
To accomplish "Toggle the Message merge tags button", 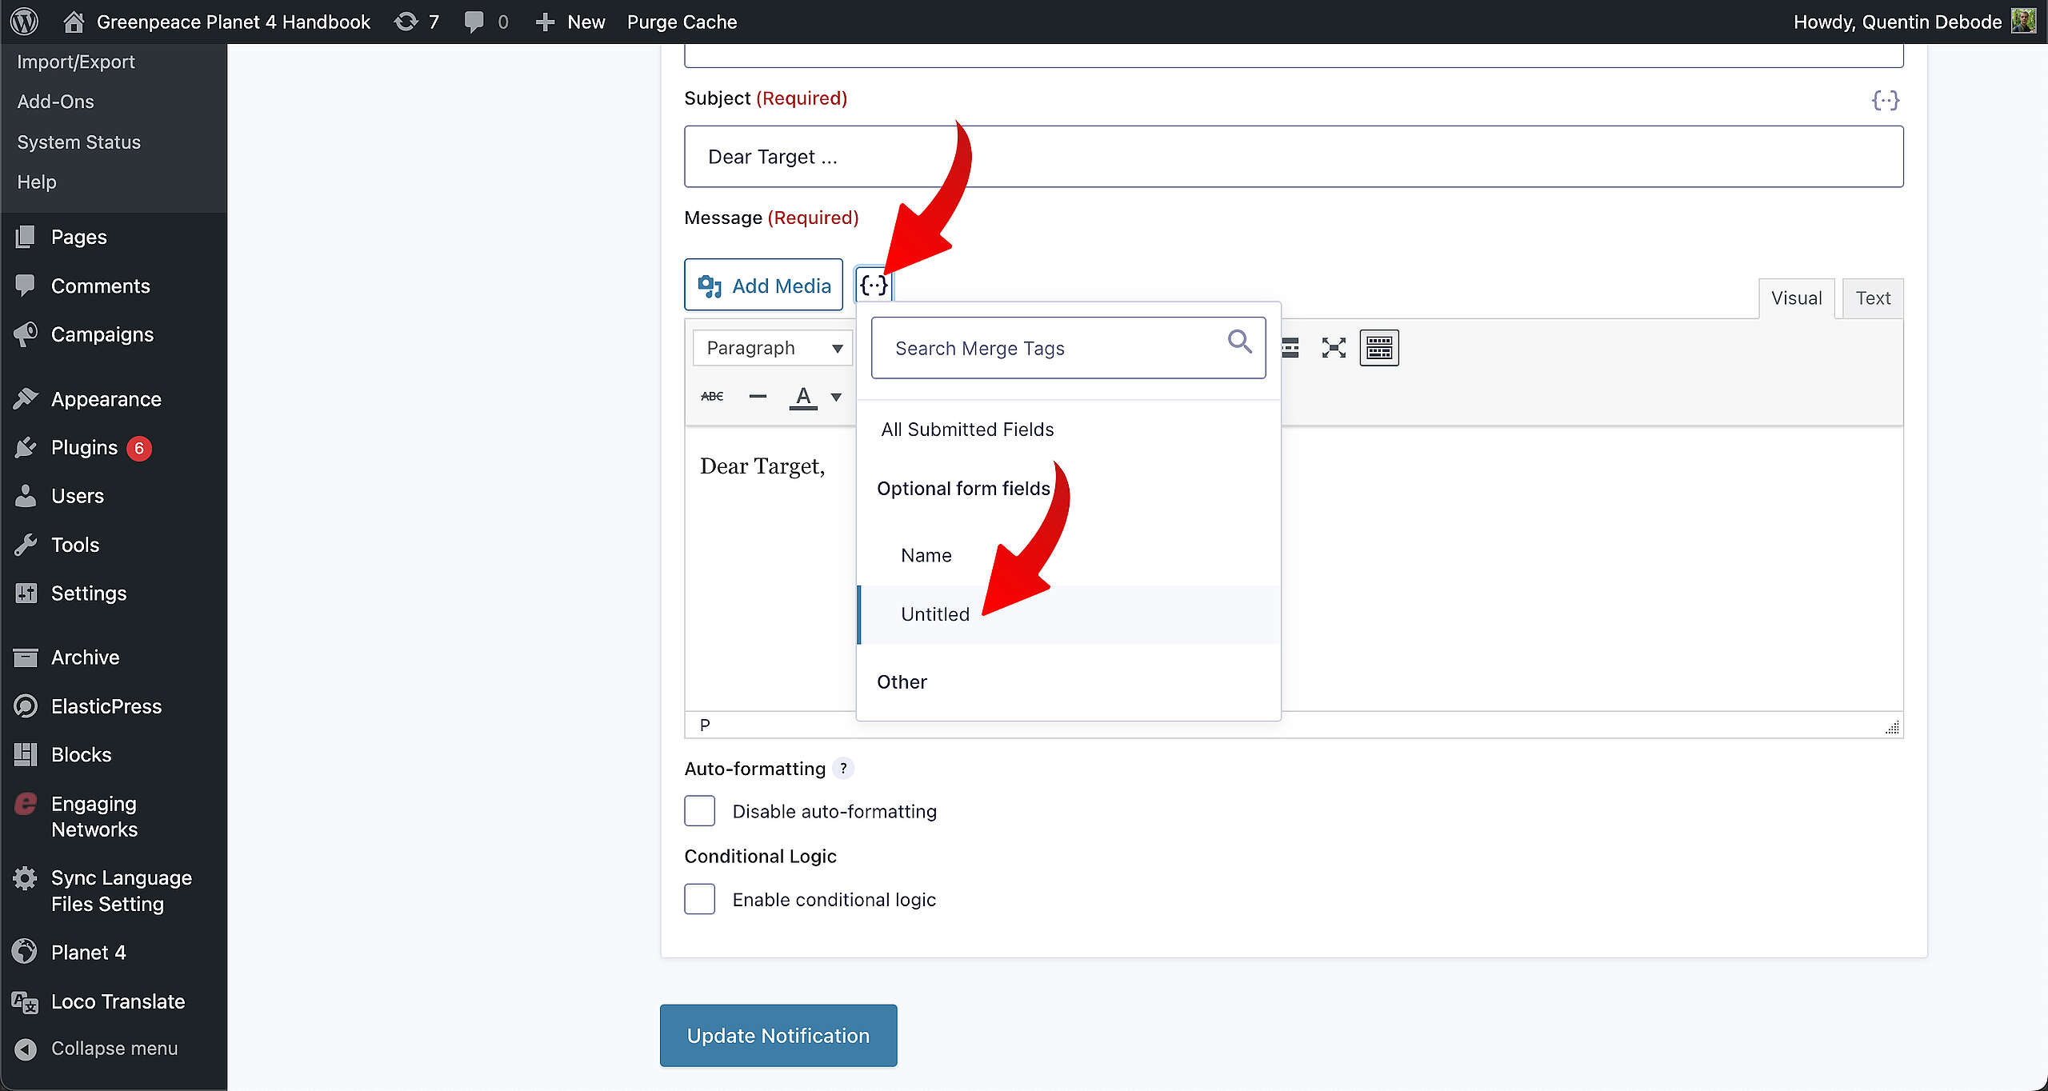I will (874, 285).
